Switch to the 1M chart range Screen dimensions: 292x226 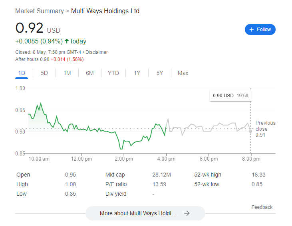(67, 73)
